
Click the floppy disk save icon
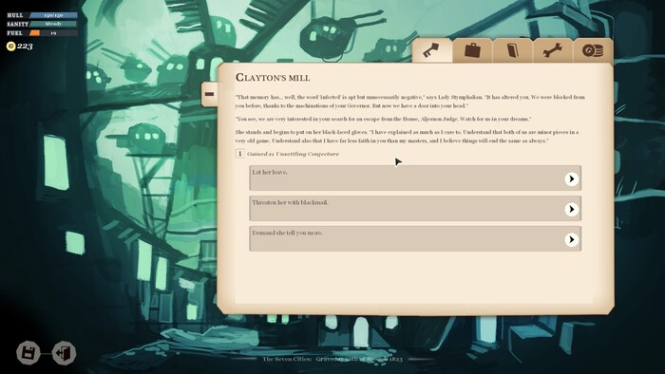pyautogui.click(x=28, y=352)
